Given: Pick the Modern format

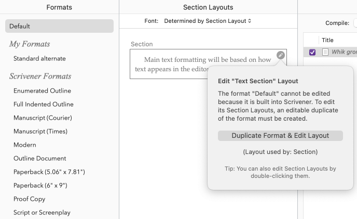Looking at the screenshot, I should [x=25, y=145].
